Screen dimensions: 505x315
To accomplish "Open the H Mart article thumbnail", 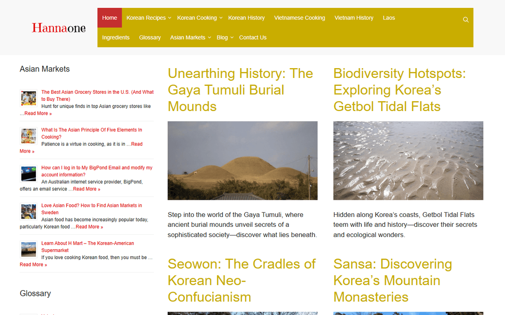I will tap(29, 249).
